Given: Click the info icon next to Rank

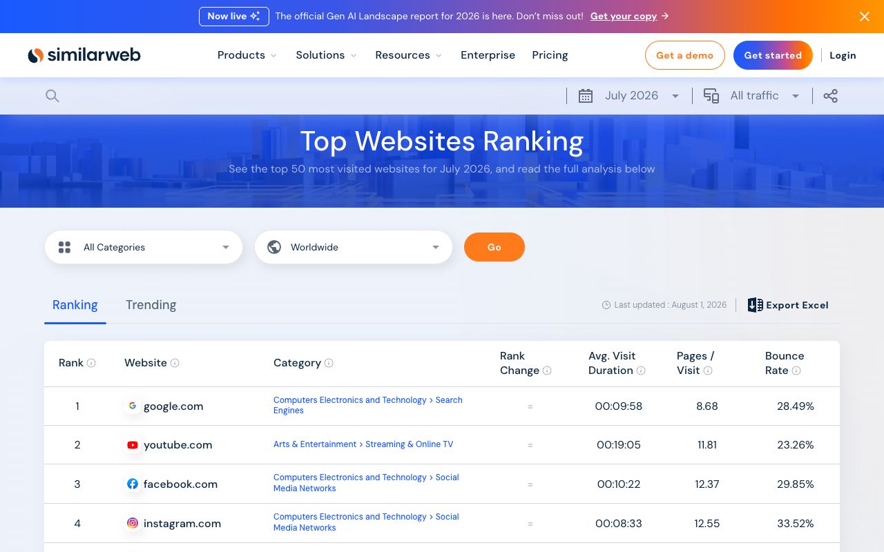Looking at the screenshot, I should coord(91,363).
